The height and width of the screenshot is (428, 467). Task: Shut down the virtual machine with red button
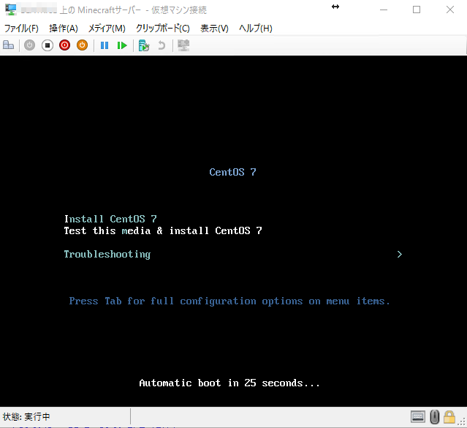[64, 45]
